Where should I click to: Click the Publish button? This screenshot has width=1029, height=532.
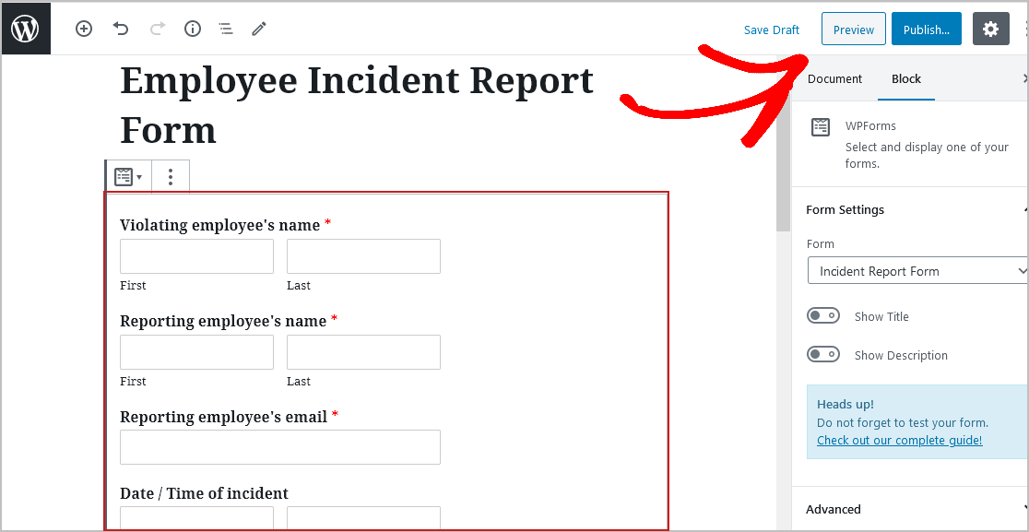tap(927, 30)
